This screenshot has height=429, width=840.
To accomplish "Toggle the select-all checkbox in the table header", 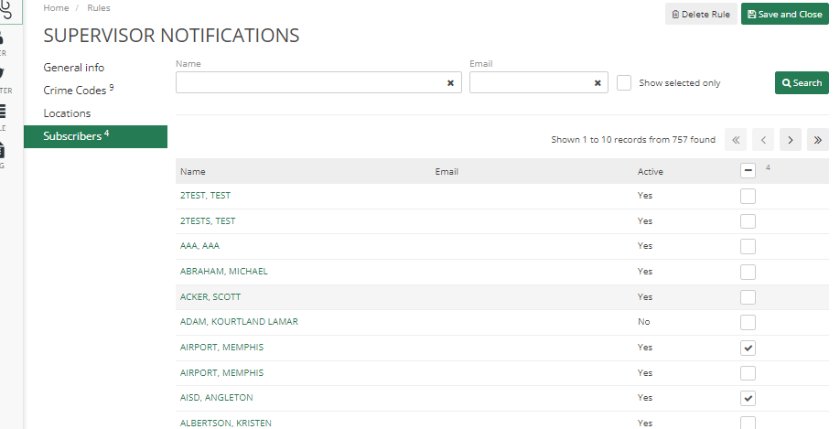I will tap(748, 171).
